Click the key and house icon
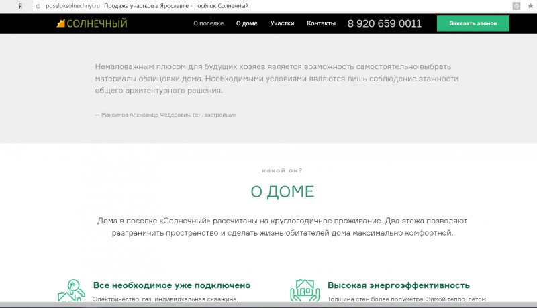Viewport: 537px width, 308px height. (71, 290)
